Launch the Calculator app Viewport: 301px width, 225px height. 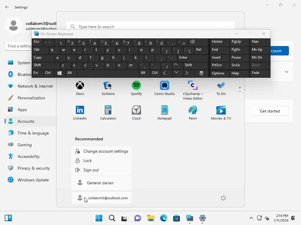coord(108,113)
